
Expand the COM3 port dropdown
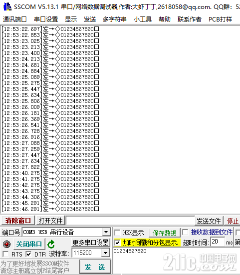106,232
